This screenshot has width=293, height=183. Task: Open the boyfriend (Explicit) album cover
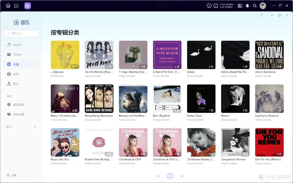tap(269, 99)
